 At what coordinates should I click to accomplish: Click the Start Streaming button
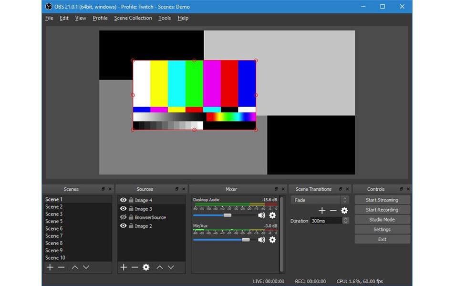click(x=382, y=200)
